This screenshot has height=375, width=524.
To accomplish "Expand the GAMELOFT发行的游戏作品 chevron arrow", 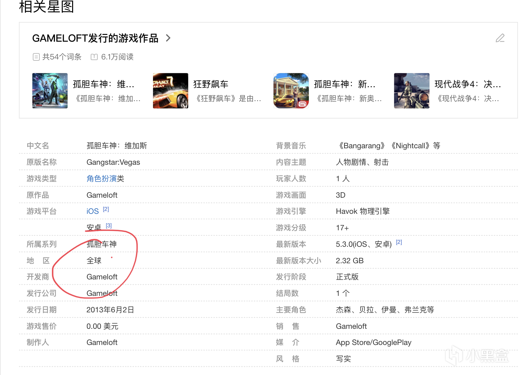I will 168,38.
